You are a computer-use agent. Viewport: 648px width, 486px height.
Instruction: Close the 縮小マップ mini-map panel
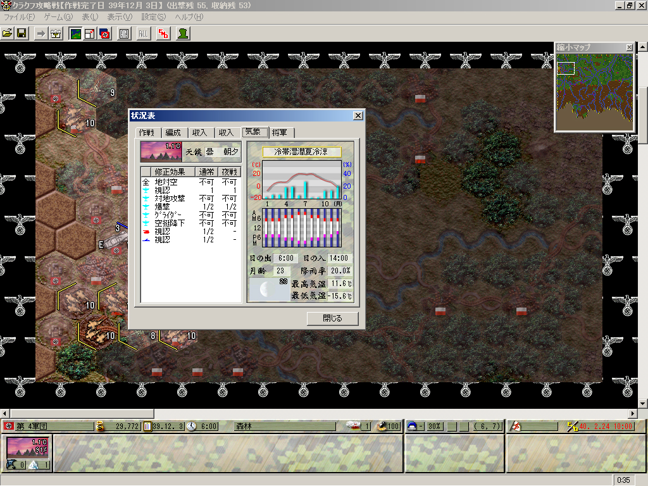[x=629, y=47]
